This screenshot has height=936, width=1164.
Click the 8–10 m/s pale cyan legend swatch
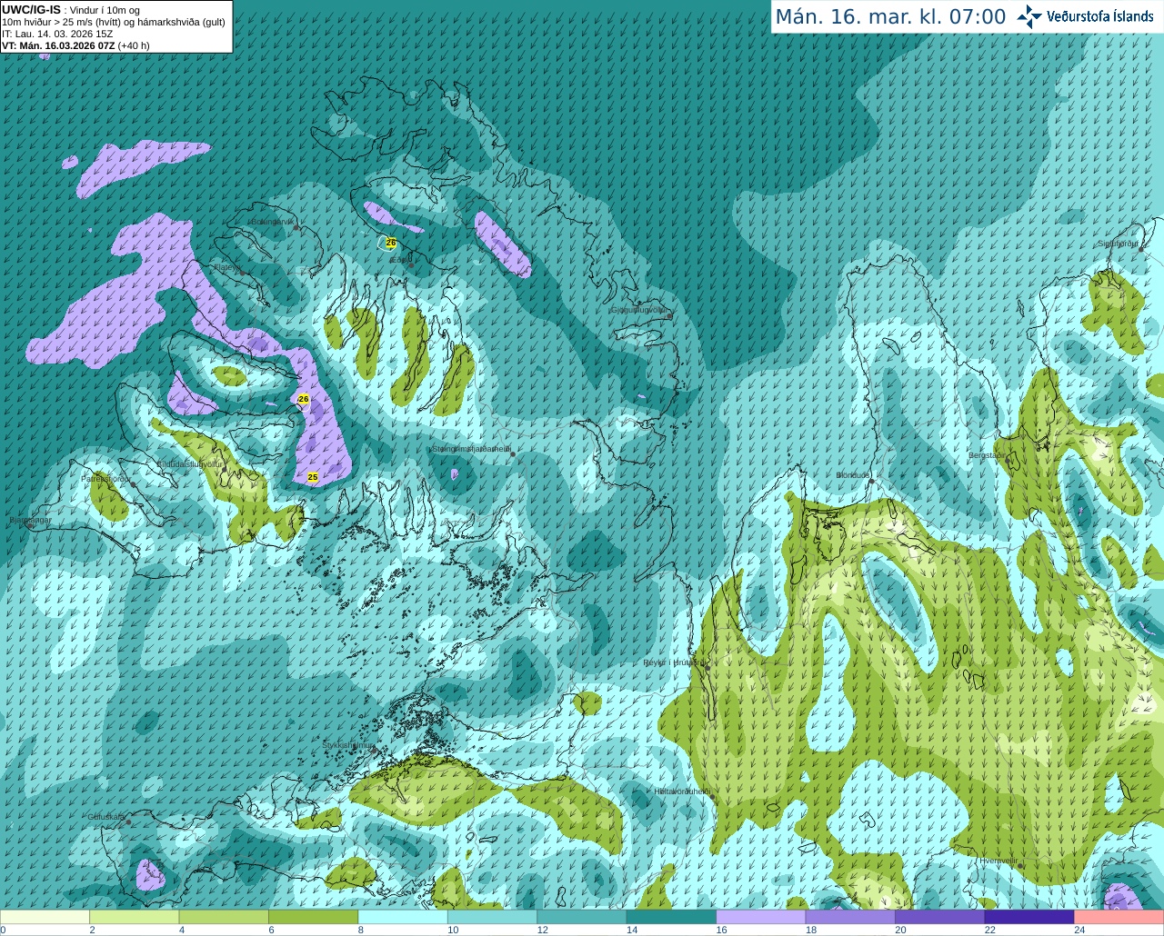(403, 917)
